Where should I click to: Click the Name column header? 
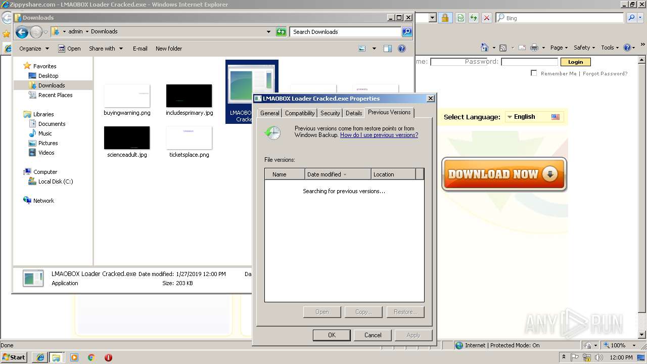pos(285,174)
